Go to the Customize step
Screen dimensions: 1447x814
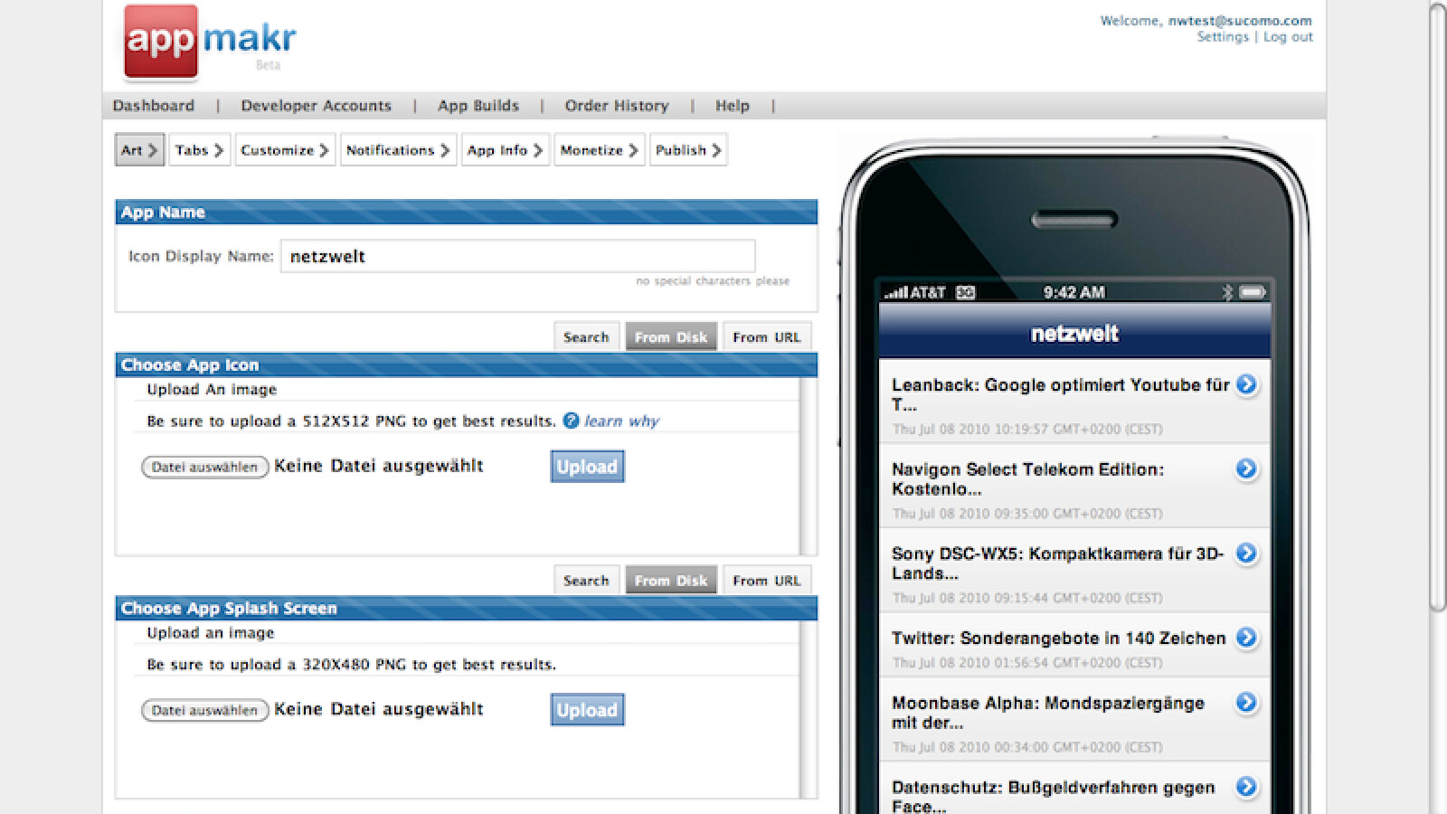point(284,150)
